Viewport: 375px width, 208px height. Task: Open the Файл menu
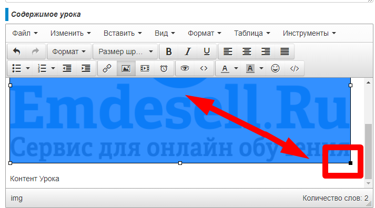(x=25, y=33)
